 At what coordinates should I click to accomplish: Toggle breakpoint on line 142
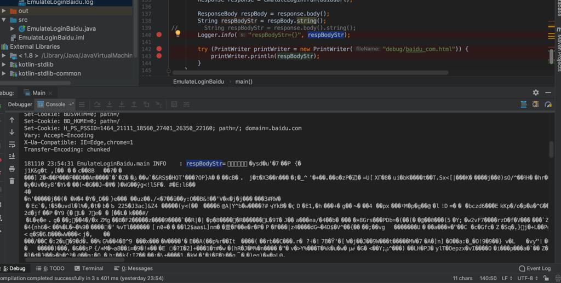coord(159,49)
